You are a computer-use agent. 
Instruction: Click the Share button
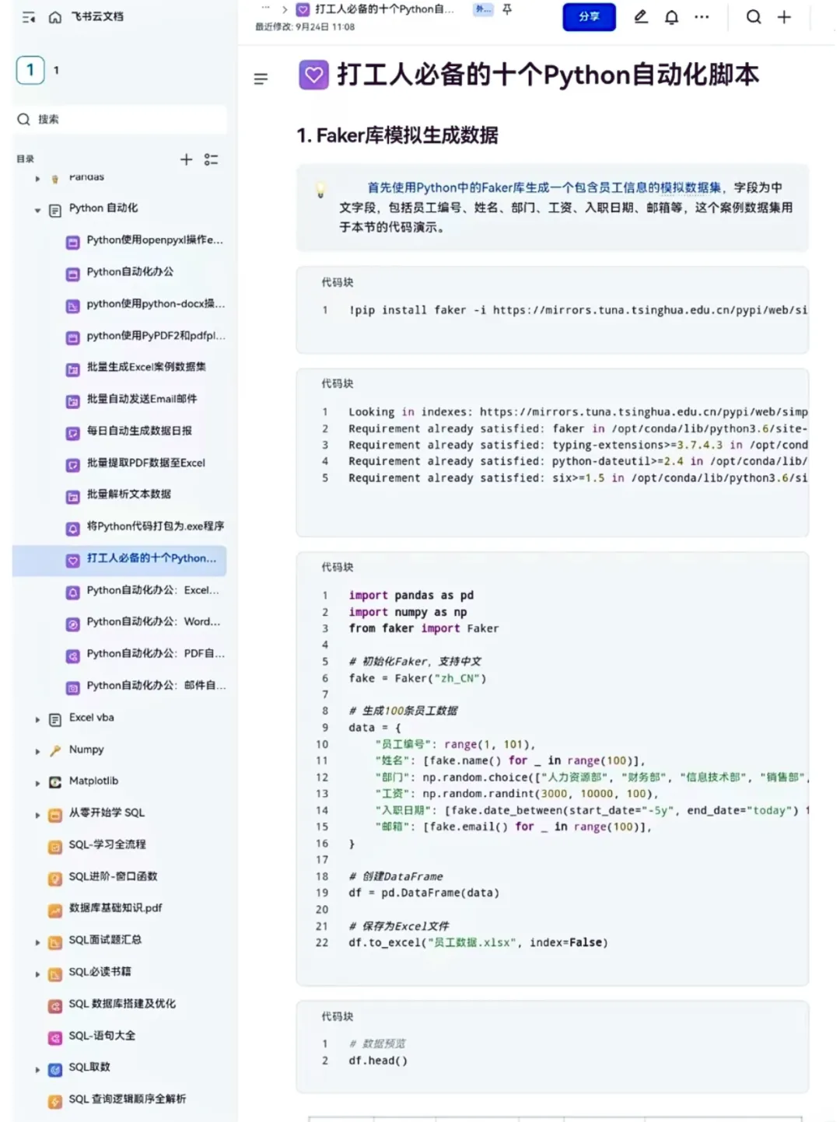(589, 16)
